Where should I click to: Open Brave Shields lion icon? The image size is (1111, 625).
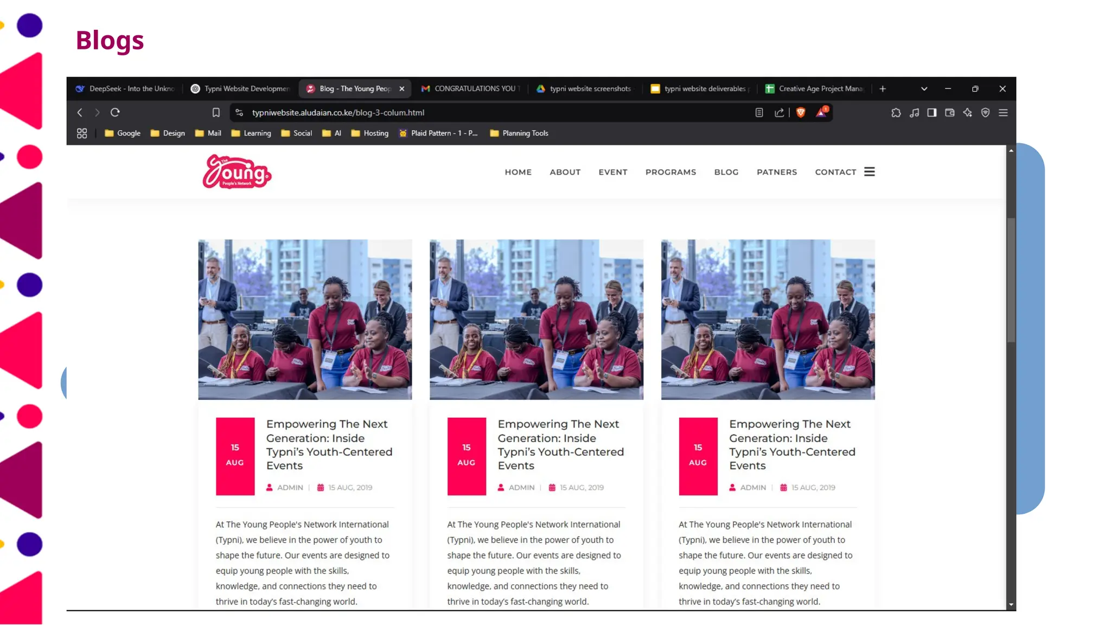coord(801,112)
